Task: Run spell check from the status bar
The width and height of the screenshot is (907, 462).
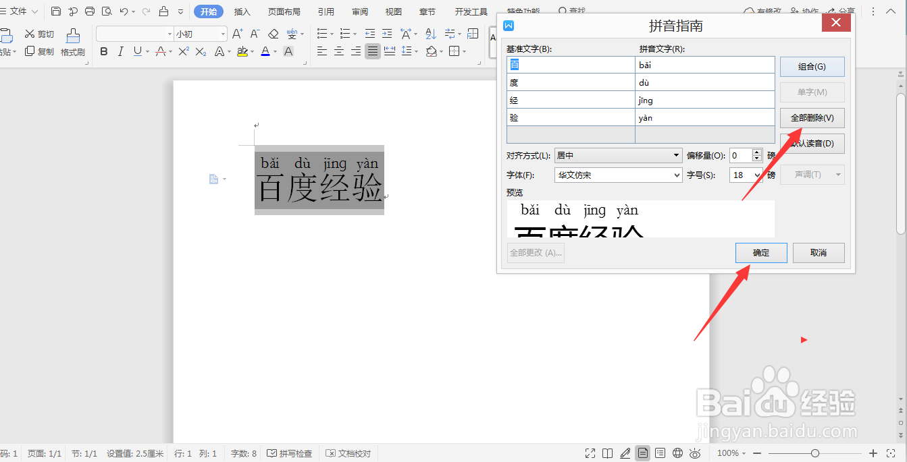Action: 290,453
